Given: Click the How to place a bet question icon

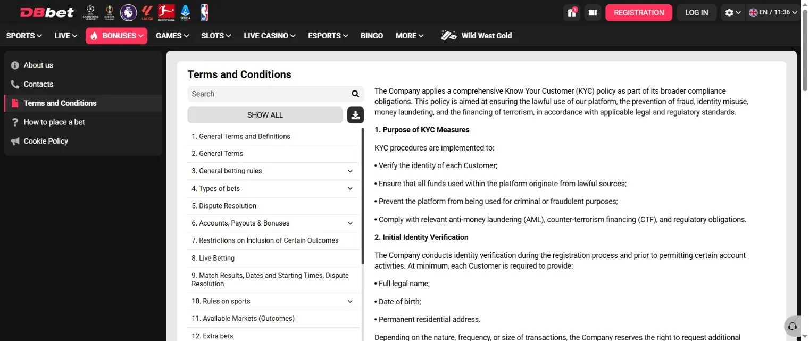Looking at the screenshot, I should coord(15,122).
